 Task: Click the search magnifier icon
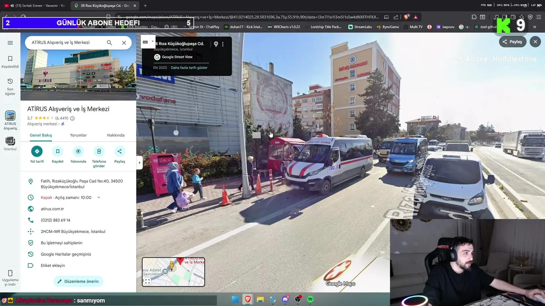coord(109,42)
